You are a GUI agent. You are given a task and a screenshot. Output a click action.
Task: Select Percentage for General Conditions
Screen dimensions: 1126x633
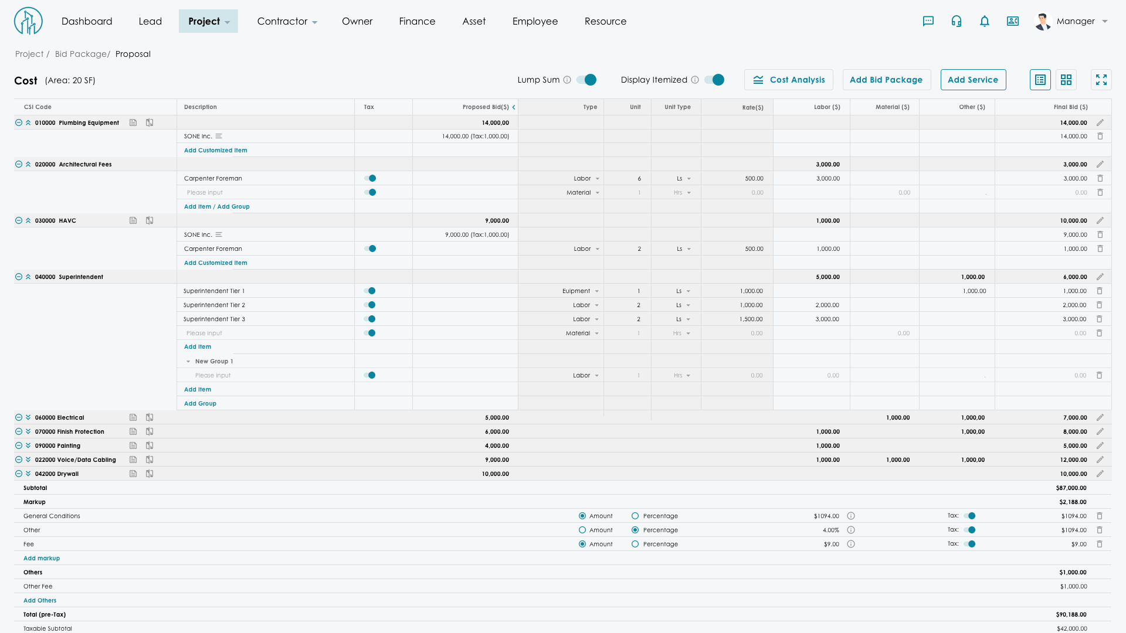(x=635, y=516)
